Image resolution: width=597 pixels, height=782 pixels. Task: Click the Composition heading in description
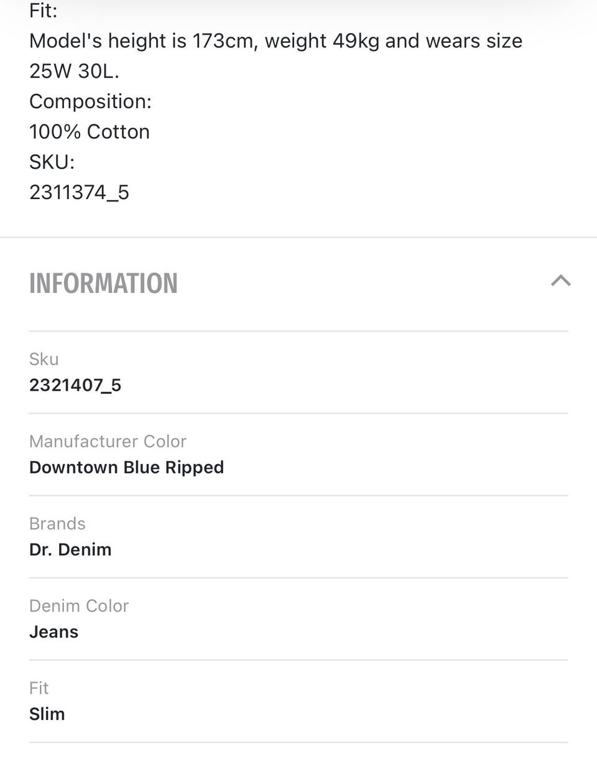coord(90,101)
